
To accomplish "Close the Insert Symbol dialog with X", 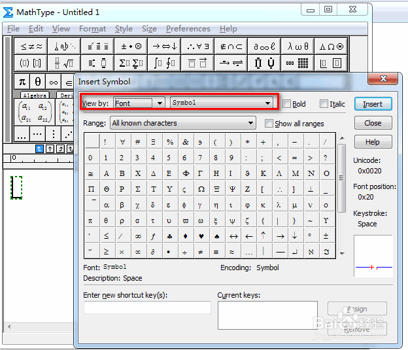I will tap(382, 79).
